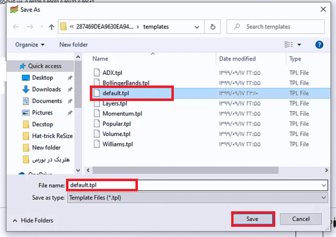Close the Save As dialog

point(323,9)
